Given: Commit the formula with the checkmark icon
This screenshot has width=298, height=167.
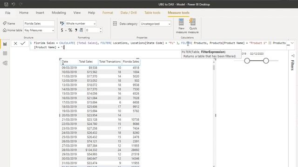Looking at the screenshot, I should (23, 43).
